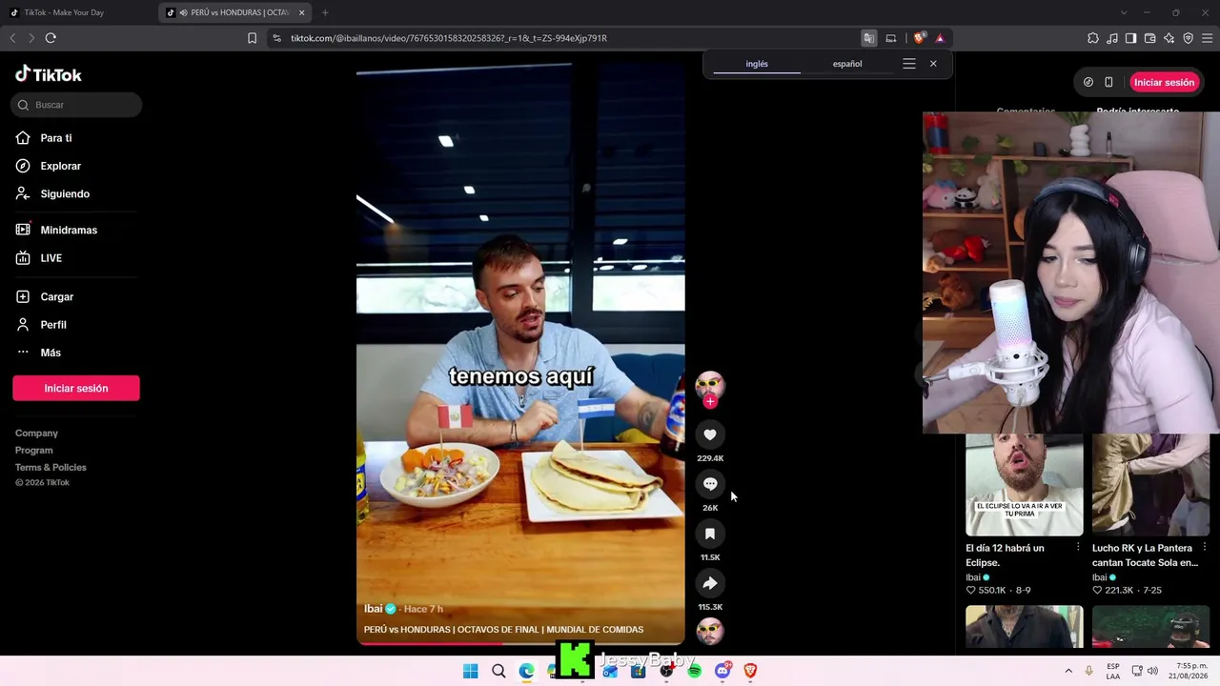Viewport: 1220px width, 686px height.
Task: Select the inglés translation tab
Action: (x=757, y=64)
